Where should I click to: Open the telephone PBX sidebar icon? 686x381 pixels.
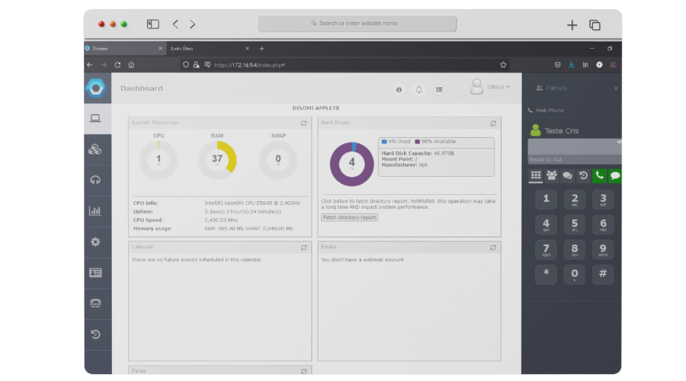tap(95, 303)
